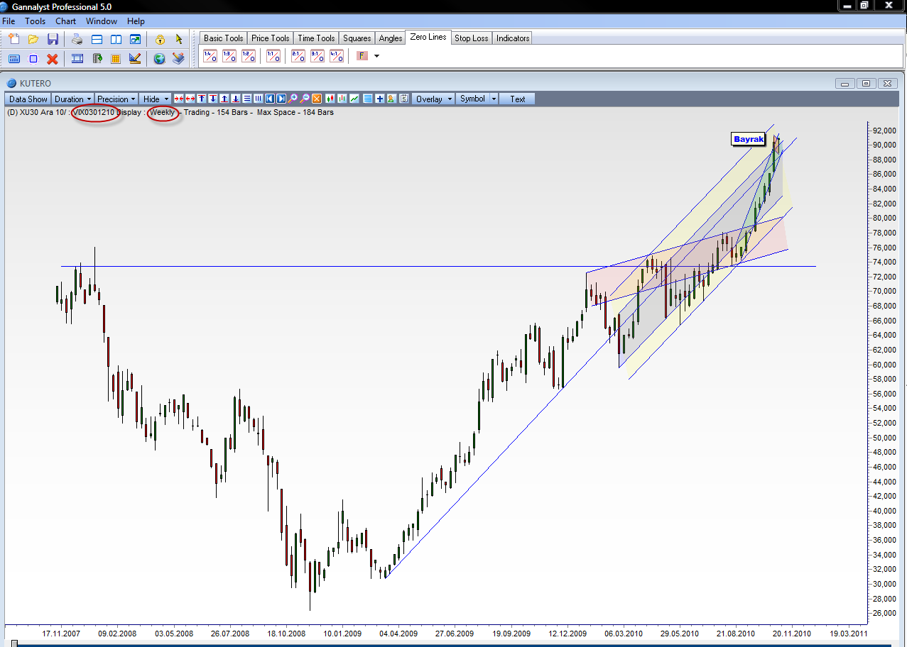Restore the KUTERO chart window

866,83
